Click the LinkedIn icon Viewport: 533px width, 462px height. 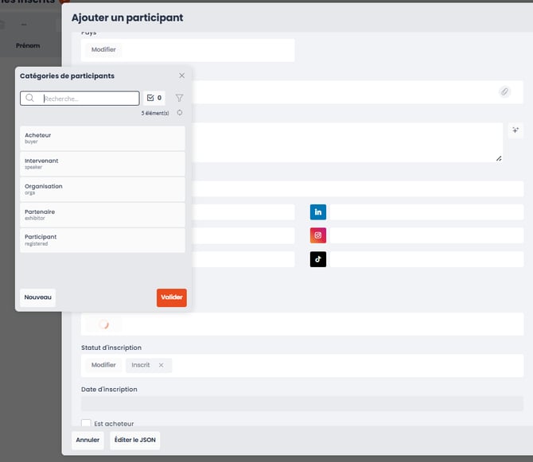click(318, 212)
